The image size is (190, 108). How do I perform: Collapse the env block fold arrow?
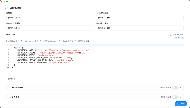(x=10, y=48)
